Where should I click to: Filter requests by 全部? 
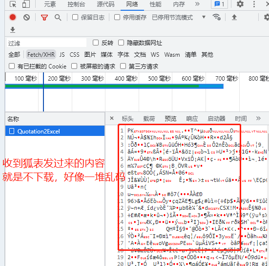pyautogui.click(x=14, y=55)
